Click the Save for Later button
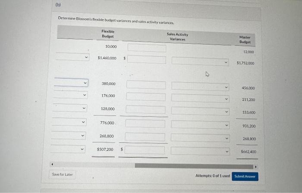The image size is (302, 193). (63, 175)
